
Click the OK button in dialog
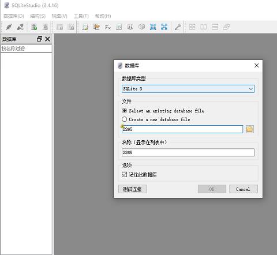[x=212, y=189]
